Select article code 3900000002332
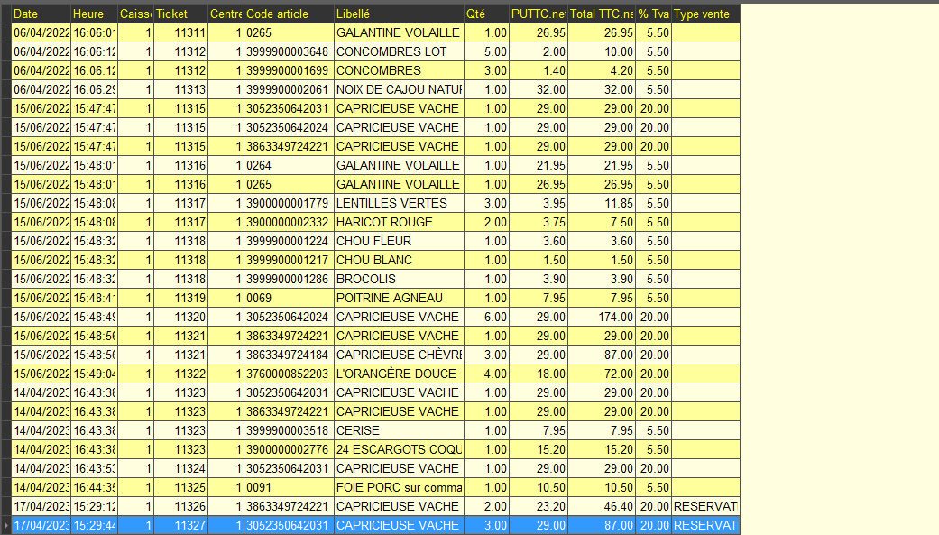This screenshot has height=535, width=939. coord(290,222)
